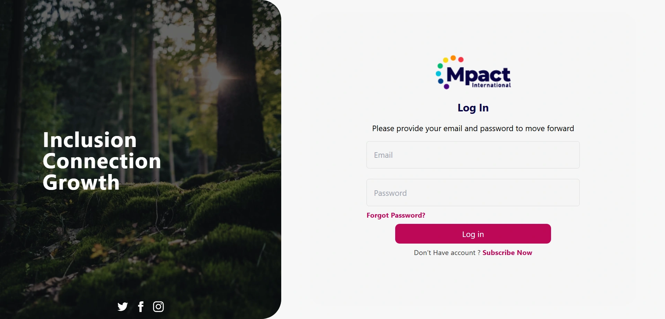Image resolution: width=665 pixels, height=319 pixels.
Task: Open the Twitter social link
Action: coord(123,307)
